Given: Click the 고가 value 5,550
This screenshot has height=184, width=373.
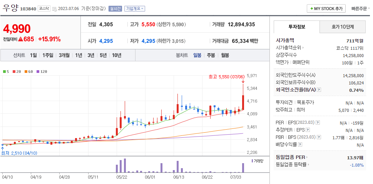Looking at the screenshot, I should pos(148,24).
